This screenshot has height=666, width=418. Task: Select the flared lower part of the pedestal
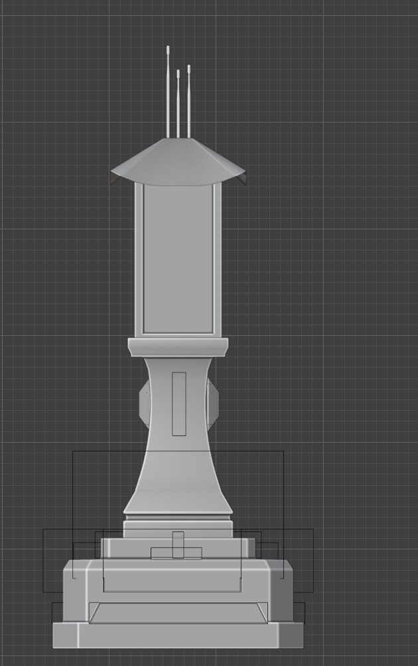tap(178, 482)
